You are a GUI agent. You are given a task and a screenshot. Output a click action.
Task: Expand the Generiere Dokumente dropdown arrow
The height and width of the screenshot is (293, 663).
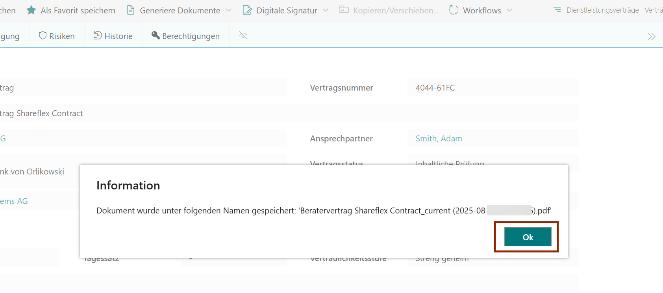[x=229, y=10]
